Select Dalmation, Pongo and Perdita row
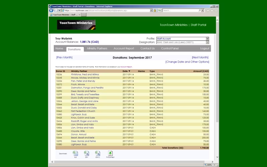Image resolution: width=267 pixels, height=167 pixels. pyautogui.click(x=132, y=88)
